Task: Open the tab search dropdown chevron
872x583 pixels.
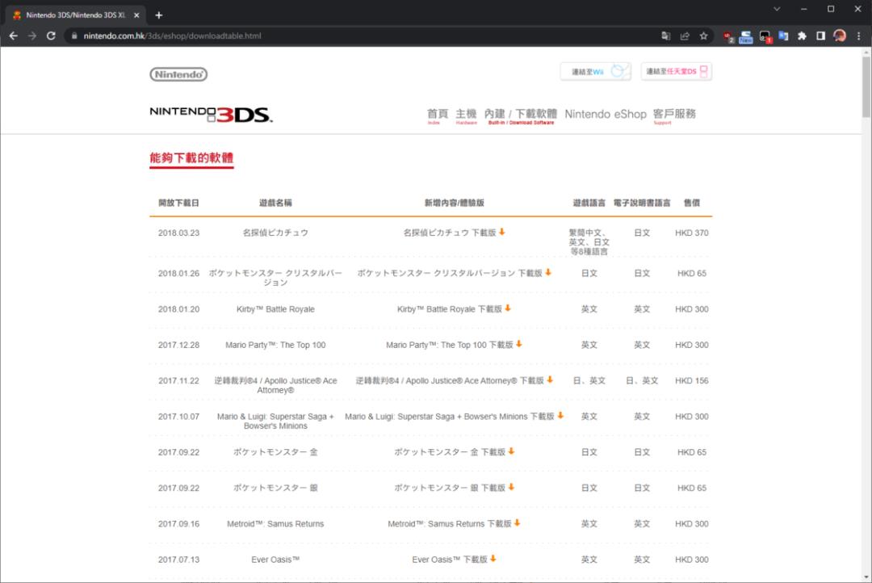Action: [x=777, y=9]
